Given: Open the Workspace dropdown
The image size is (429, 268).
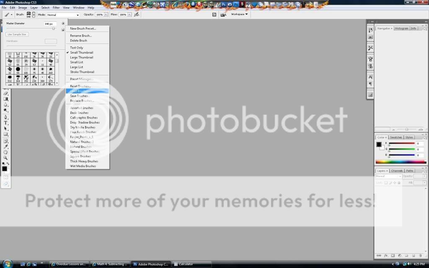Looking at the screenshot, I should coord(239,14).
